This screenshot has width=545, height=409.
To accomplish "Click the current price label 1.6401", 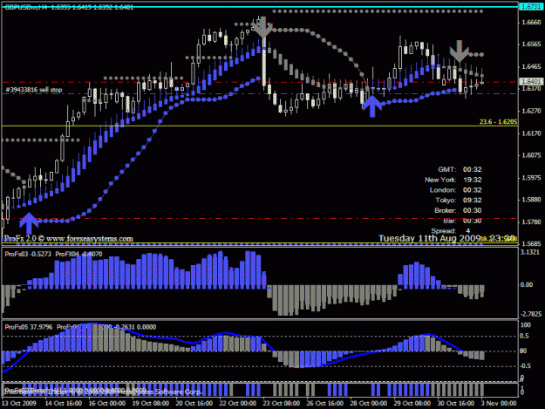I will 531,82.
